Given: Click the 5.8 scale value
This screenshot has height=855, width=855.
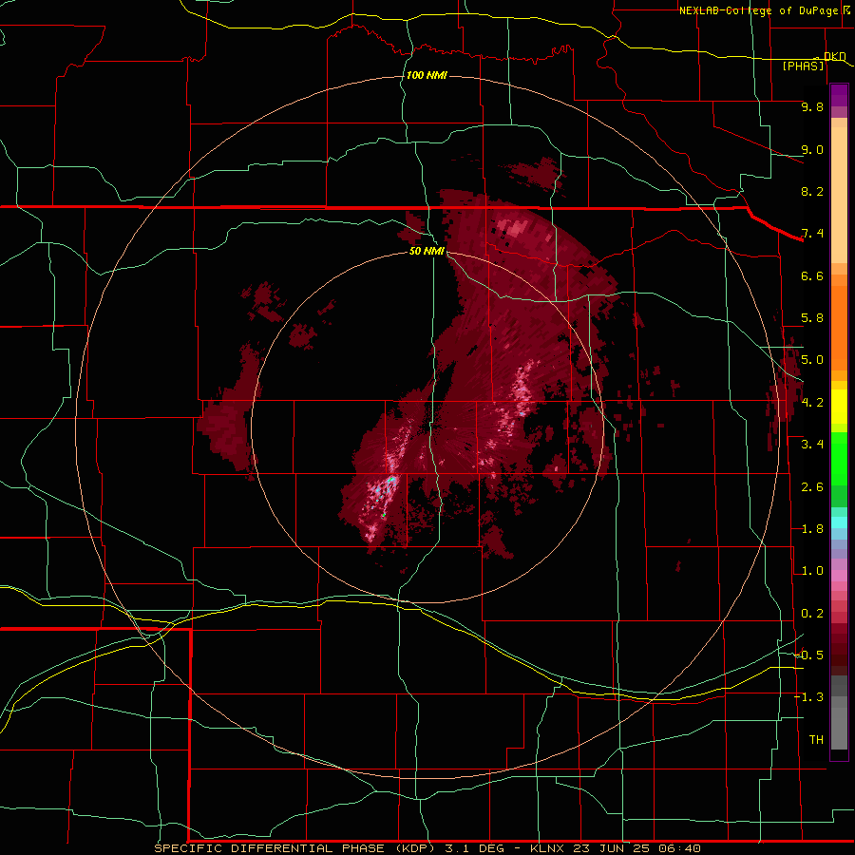Looking at the screenshot, I should [x=812, y=318].
